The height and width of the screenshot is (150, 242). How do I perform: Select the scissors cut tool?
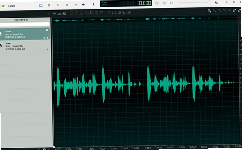pos(82,13)
